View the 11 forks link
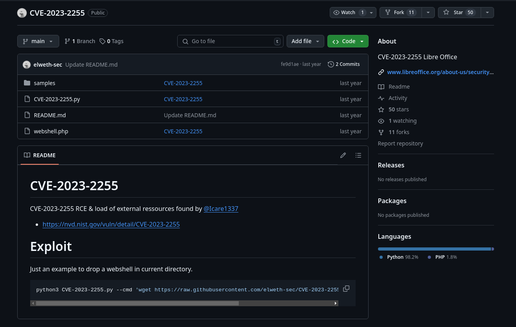The image size is (516, 327). [x=399, y=132]
